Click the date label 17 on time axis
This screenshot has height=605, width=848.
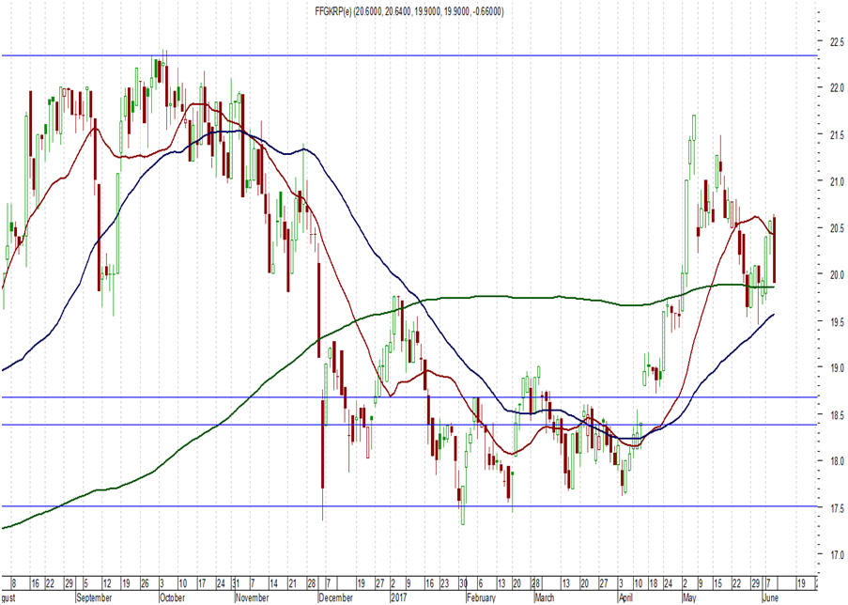pyautogui.click(x=202, y=584)
